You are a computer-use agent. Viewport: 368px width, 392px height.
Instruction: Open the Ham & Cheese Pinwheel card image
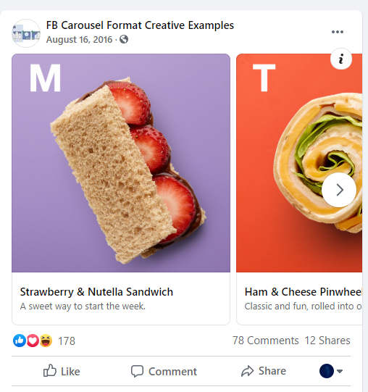[x=299, y=163]
